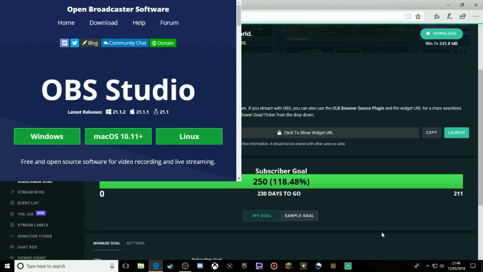This screenshot has height=272, width=483.
Task: Open the Blog link on OBS page
Action: click(90, 43)
